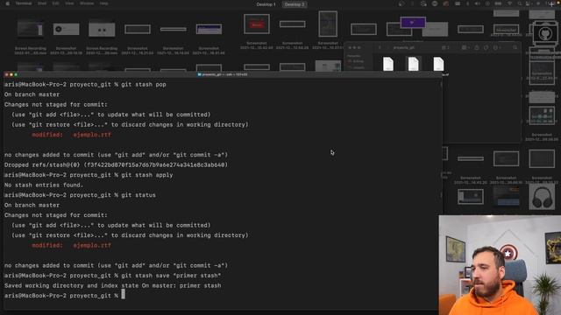Viewport: 561px width, 315px height.
Task: Click the terminal cursor on the last prompt
Action: tap(123, 295)
